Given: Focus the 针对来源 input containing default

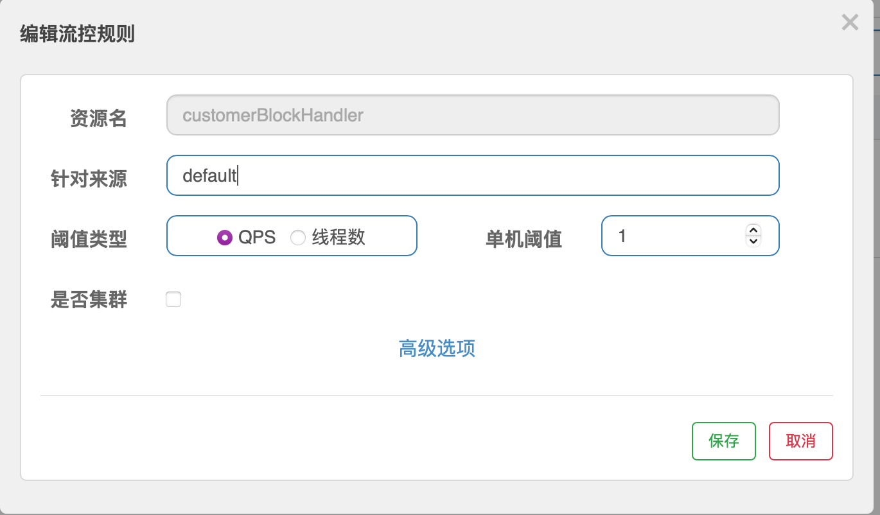Looking at the screenshot, I should click(x=473, y=175).
